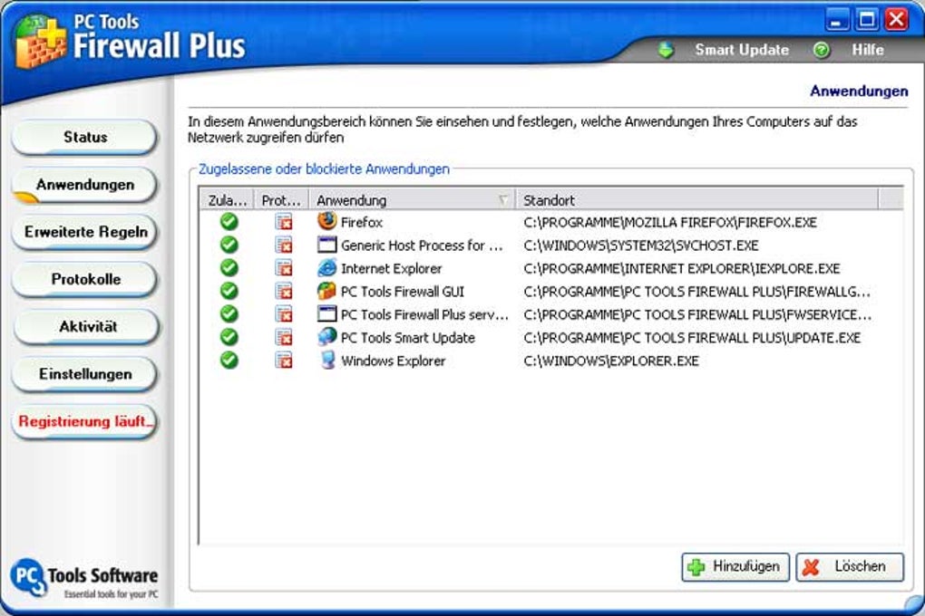Go to Einstellungen
Viewport: 925px width, 616px height.
coord(85,374)
